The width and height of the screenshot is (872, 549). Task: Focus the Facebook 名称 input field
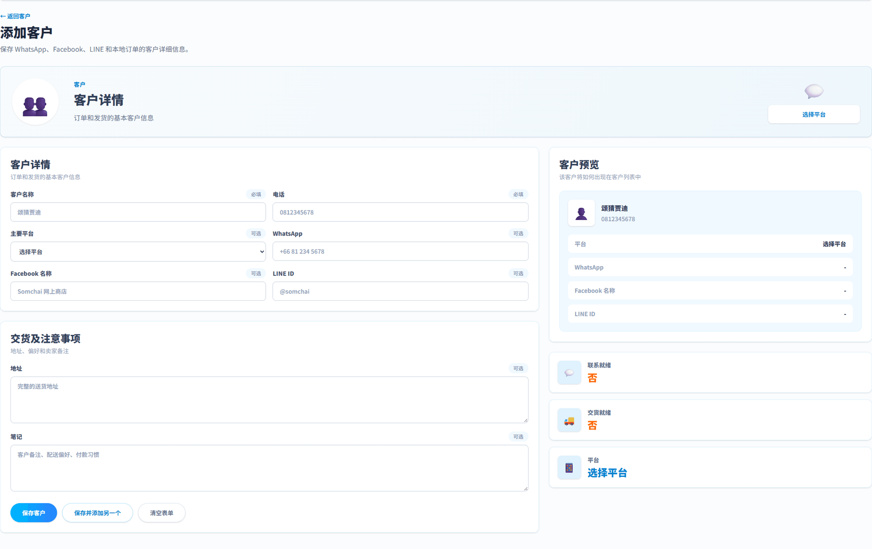(x=138, y=291)
